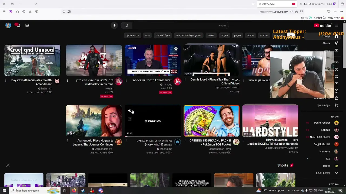The height and width of the screenshot is (194, 346).
Task: Open the Extensions puzzle icon
Action: coord(17,12)
